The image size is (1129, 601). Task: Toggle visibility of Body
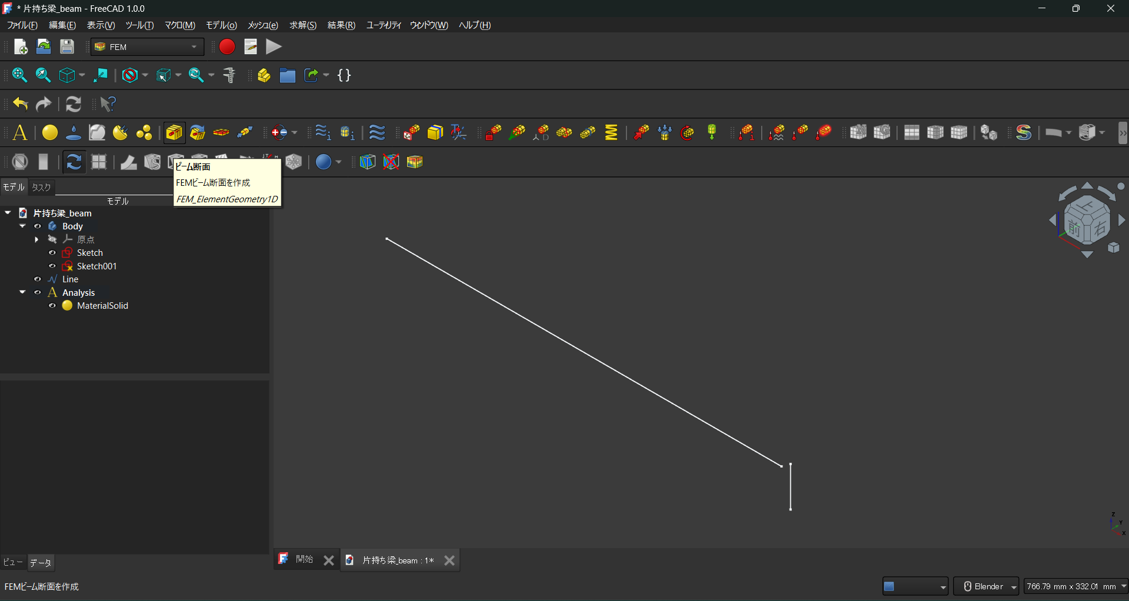38,226
